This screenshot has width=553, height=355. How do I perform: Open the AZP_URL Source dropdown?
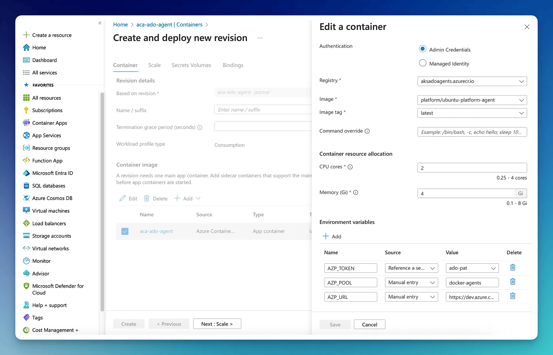tap(411, 297)
